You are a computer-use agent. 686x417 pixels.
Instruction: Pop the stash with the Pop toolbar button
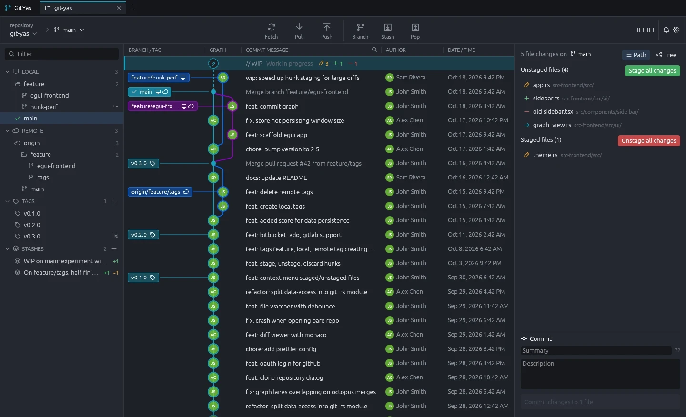[415, 30]
